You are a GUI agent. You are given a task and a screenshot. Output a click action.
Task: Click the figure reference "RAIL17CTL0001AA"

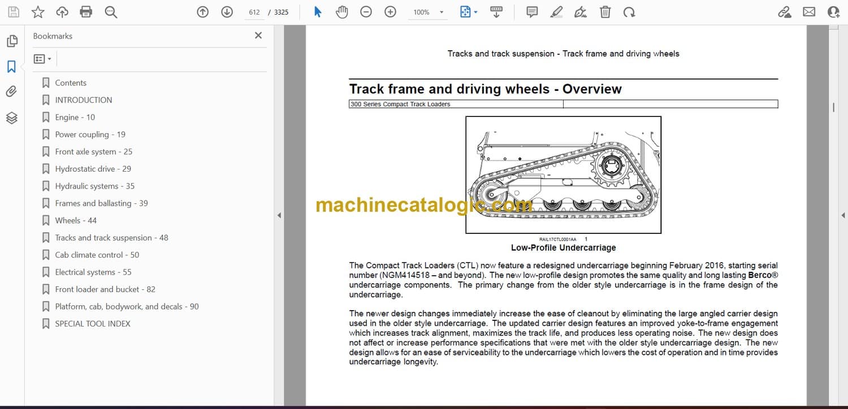click(558, 239)
